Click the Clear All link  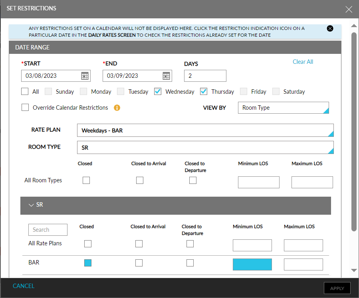coord(303,62)
